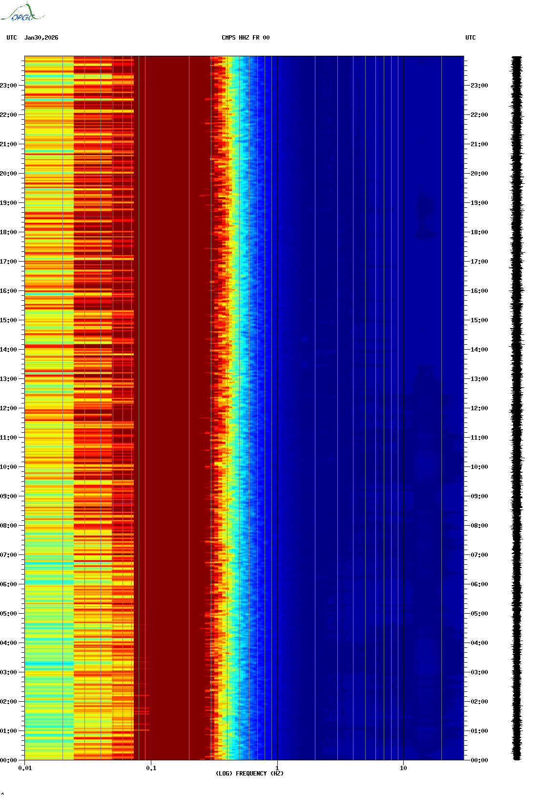Click the UTC label at top left
This screenshot has height=799, width=538.
point(12,38)
